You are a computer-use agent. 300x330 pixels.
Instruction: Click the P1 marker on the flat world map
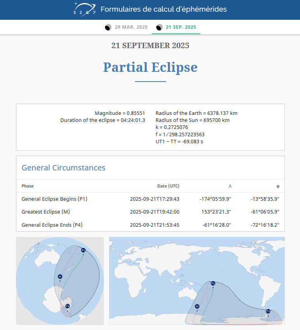[213, 283]
